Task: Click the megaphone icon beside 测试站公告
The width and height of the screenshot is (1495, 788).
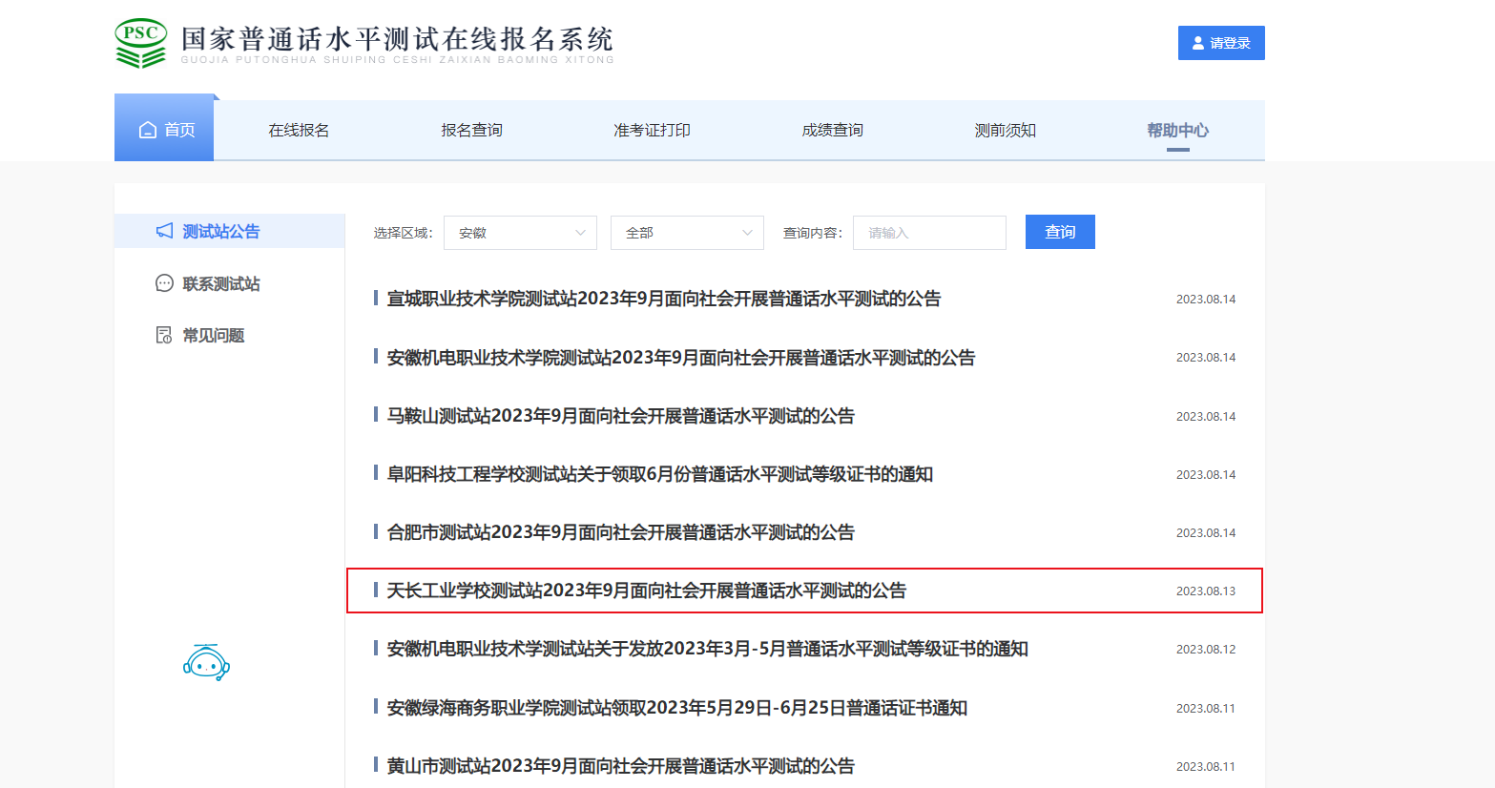Action: pyautogui.click(x=164, y=231)
